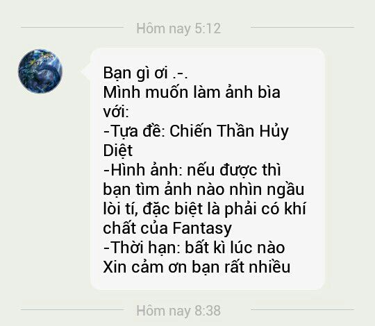Click the "-Thời hạn:" deadline label

tap(142, 248)
